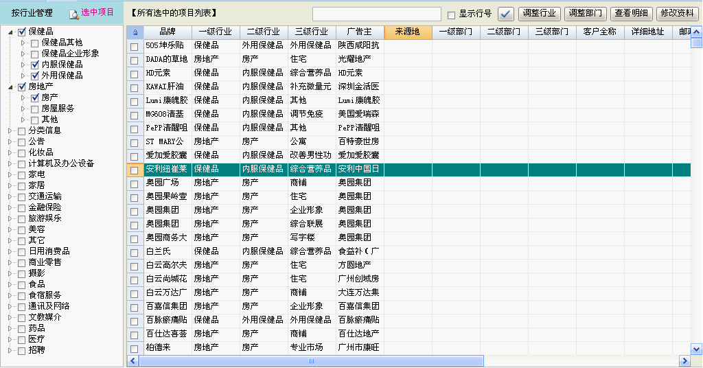Tick the row checkbox for 505坤乐贴
The image size is (703, 368).
pos(134,47)
